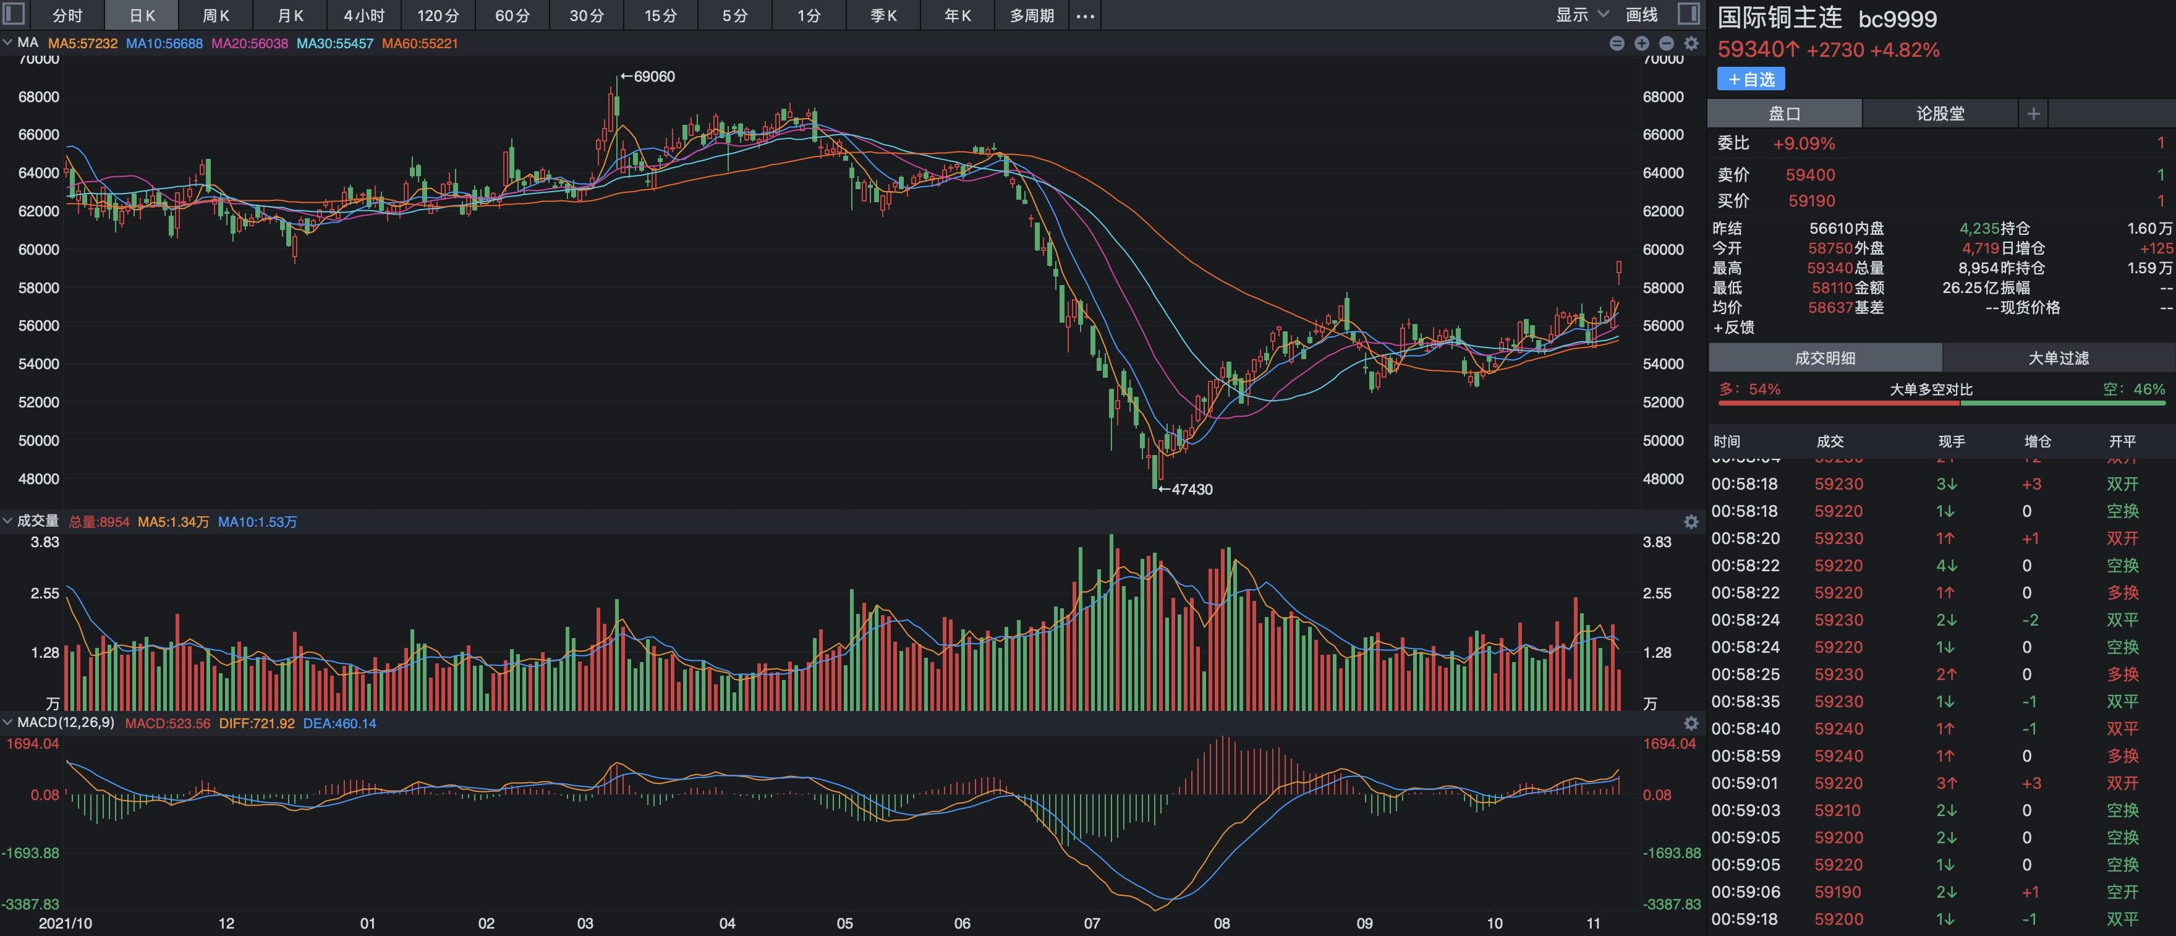Select the 30分 period tab
Image resolution: width=2176 pixels, height=936 pixels.
pyautogui.click(x=587, y=15)
